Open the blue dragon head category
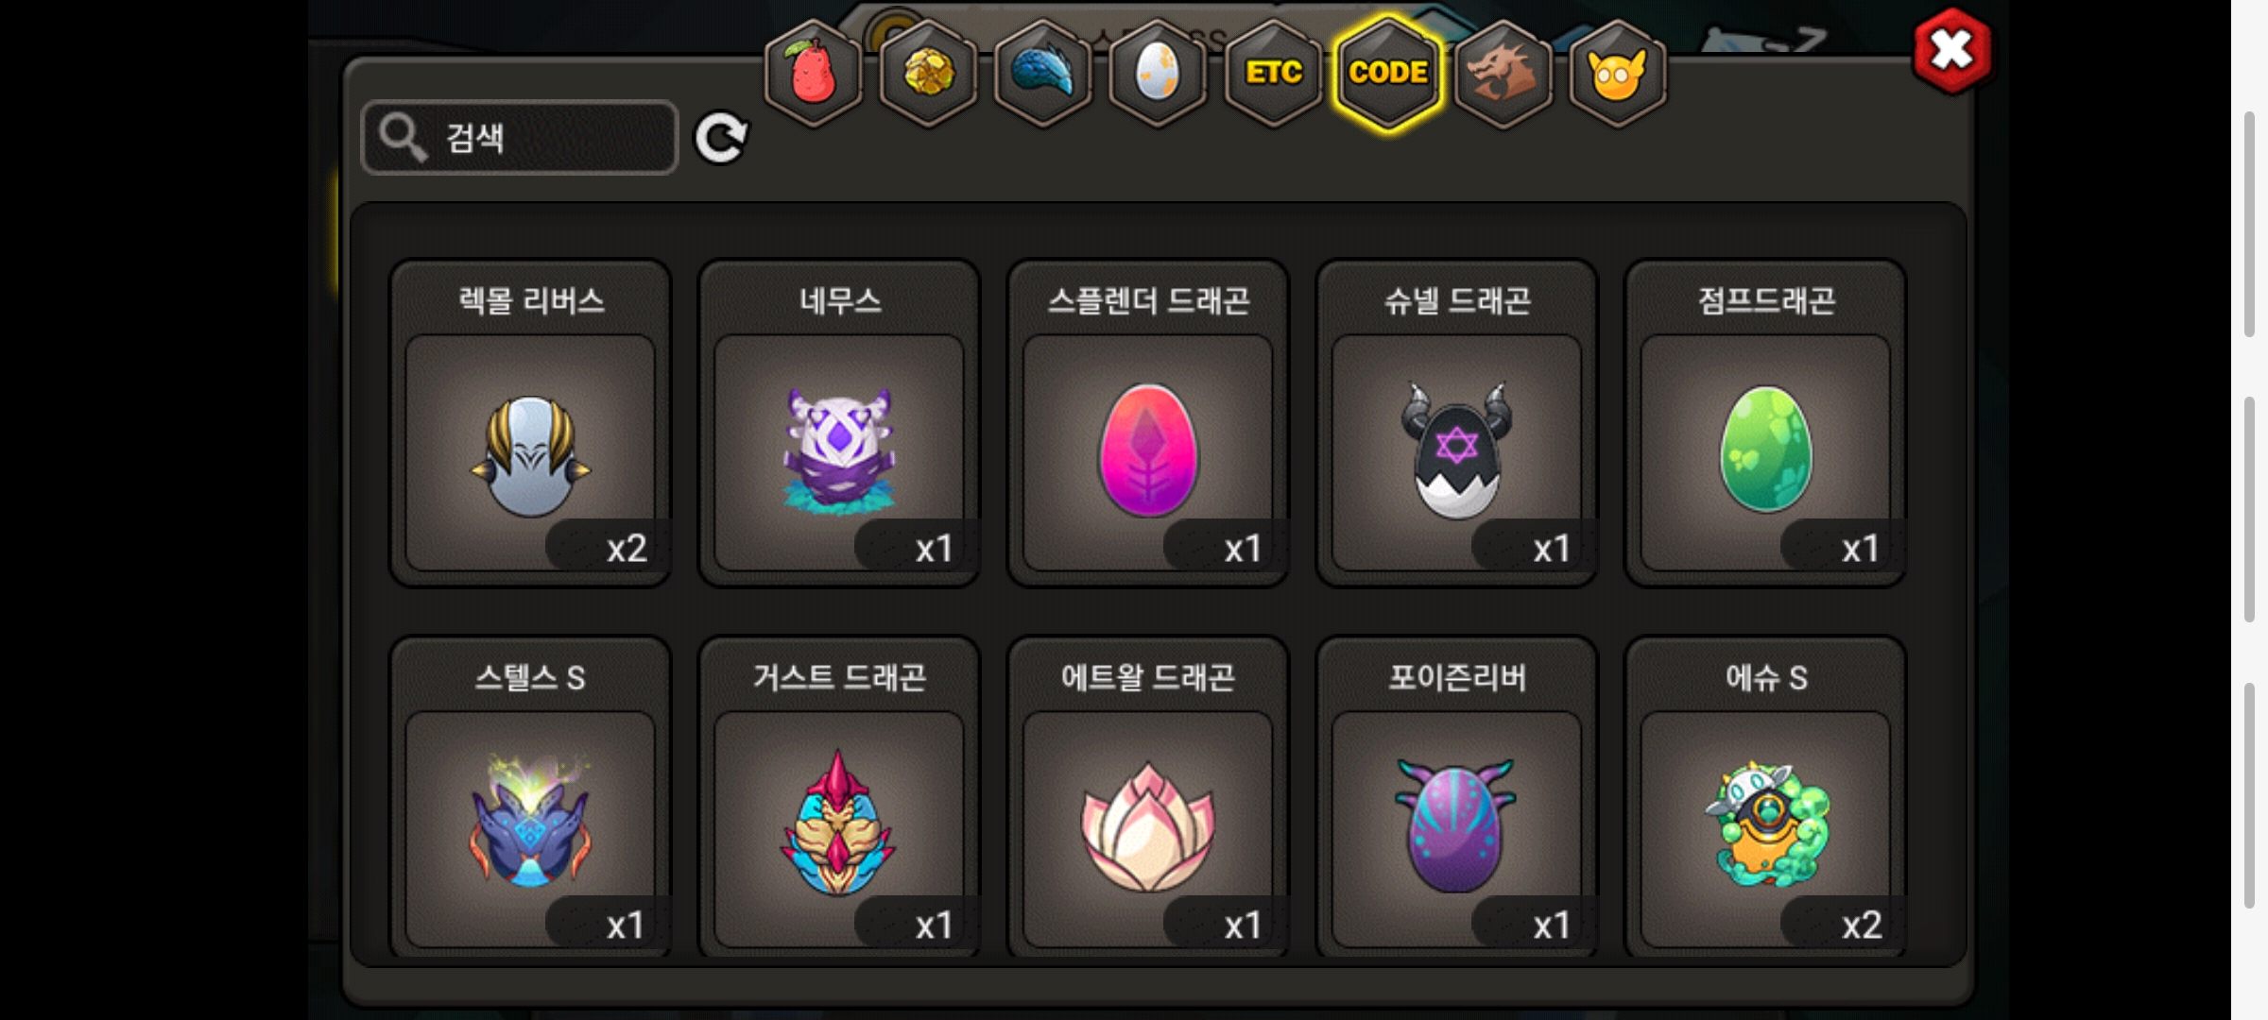Viewport: 2268px width, 1020px height. click(1043, 74)
